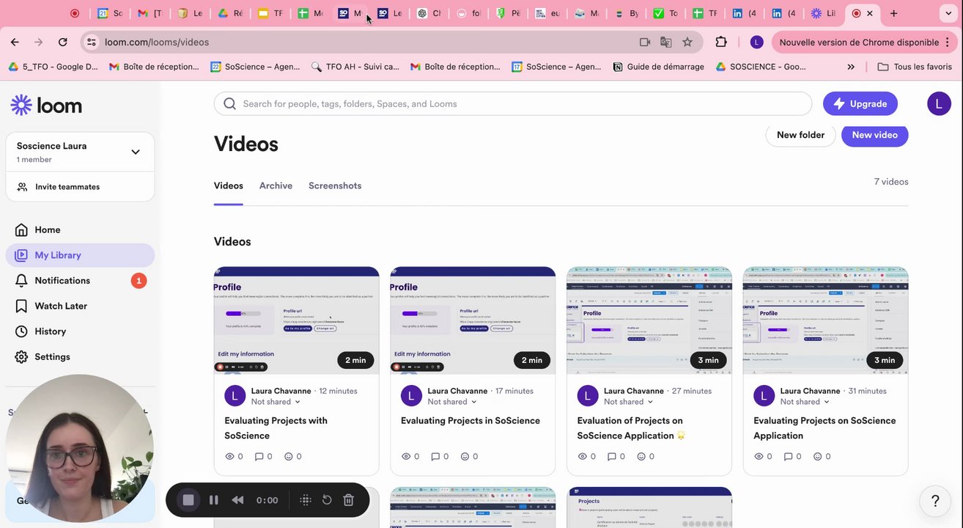Open Chrome extensions puzzle icon
This screenshot has width=963, height=528.
pos(721,43)
